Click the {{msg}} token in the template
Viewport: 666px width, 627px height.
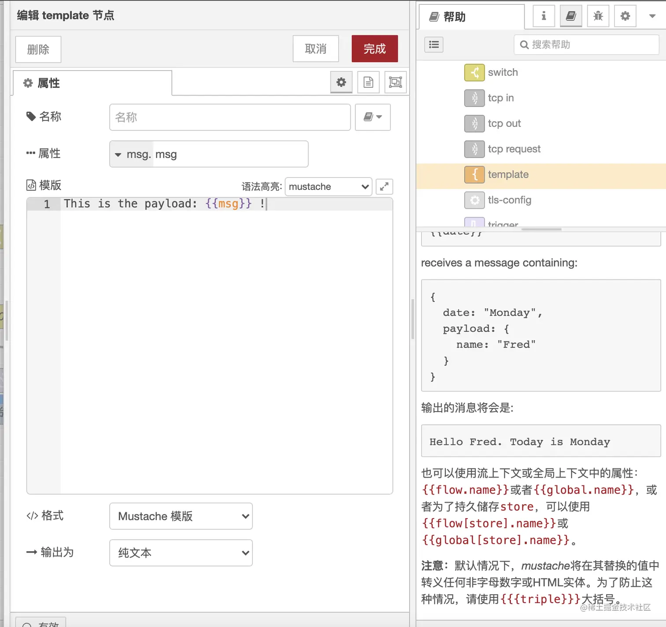point(229,204)
